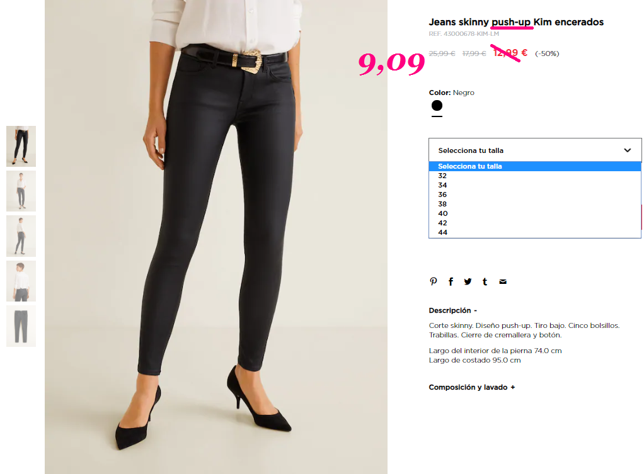This screenshot has height=474, width=644.
Task: Share the product on Pinterest
Action: point(434,281)
